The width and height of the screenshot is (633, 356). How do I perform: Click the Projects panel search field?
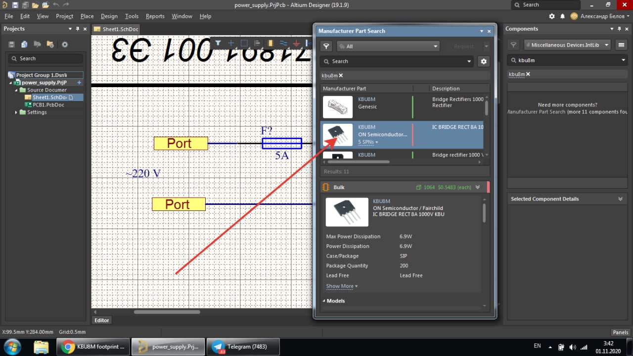click(x=45, y=58)
